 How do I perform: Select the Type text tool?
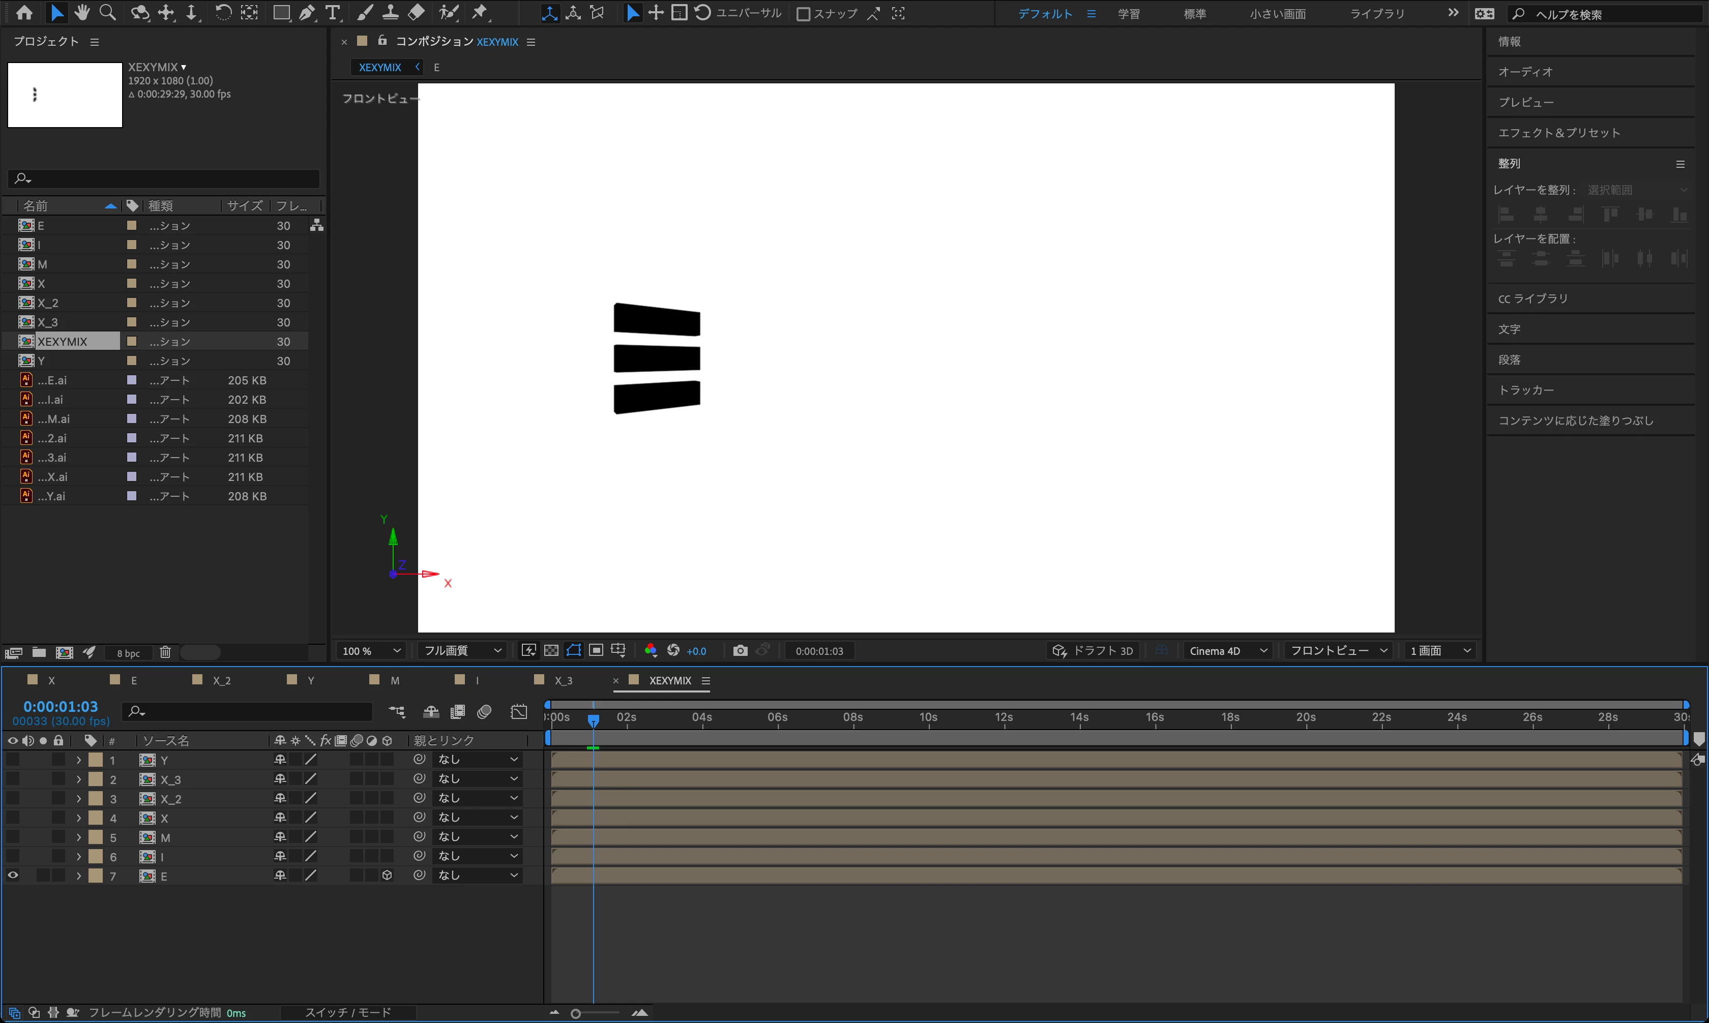333,12
